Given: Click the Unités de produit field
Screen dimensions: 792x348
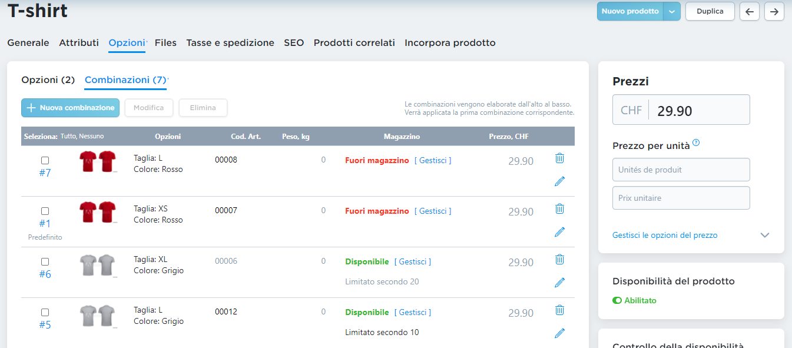Looking at the screenshot, I should (681, 170).
